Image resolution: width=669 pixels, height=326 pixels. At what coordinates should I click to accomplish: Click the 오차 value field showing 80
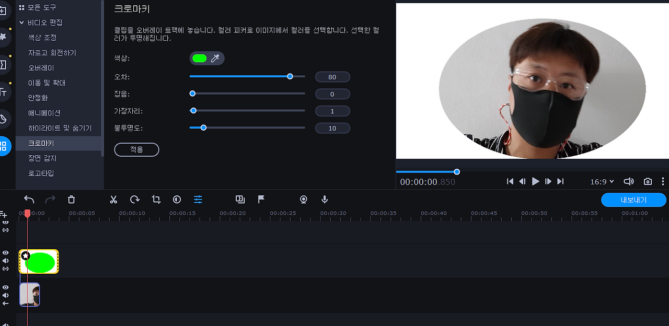332,77
